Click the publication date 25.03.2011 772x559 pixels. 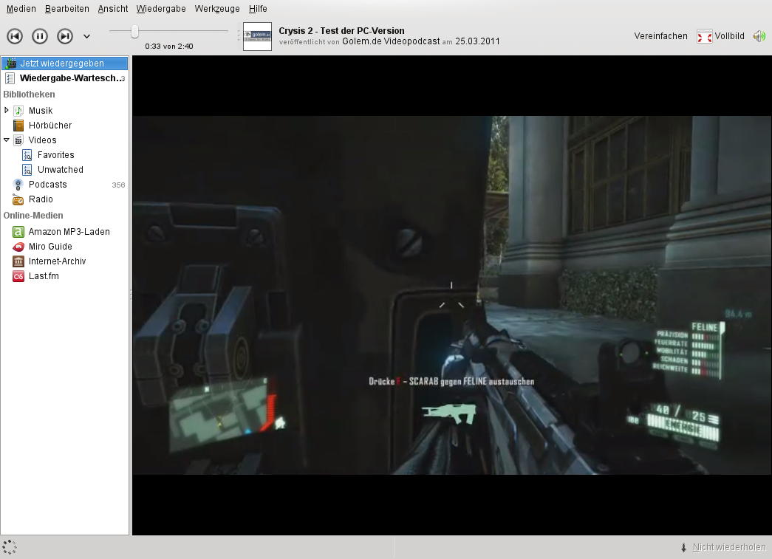[477, 41]
